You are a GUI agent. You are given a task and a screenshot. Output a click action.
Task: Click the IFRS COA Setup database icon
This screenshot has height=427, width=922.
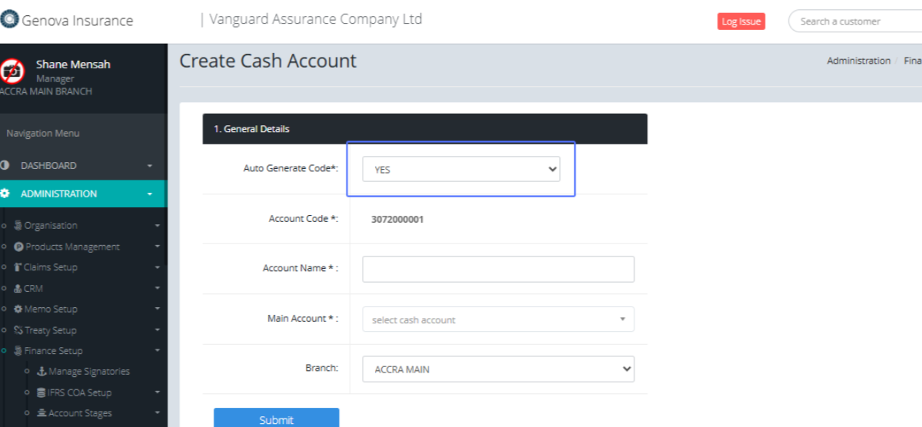[41, 392]
